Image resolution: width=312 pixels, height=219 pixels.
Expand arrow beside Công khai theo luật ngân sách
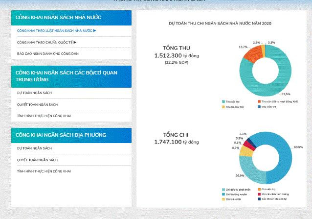[95, 30]
